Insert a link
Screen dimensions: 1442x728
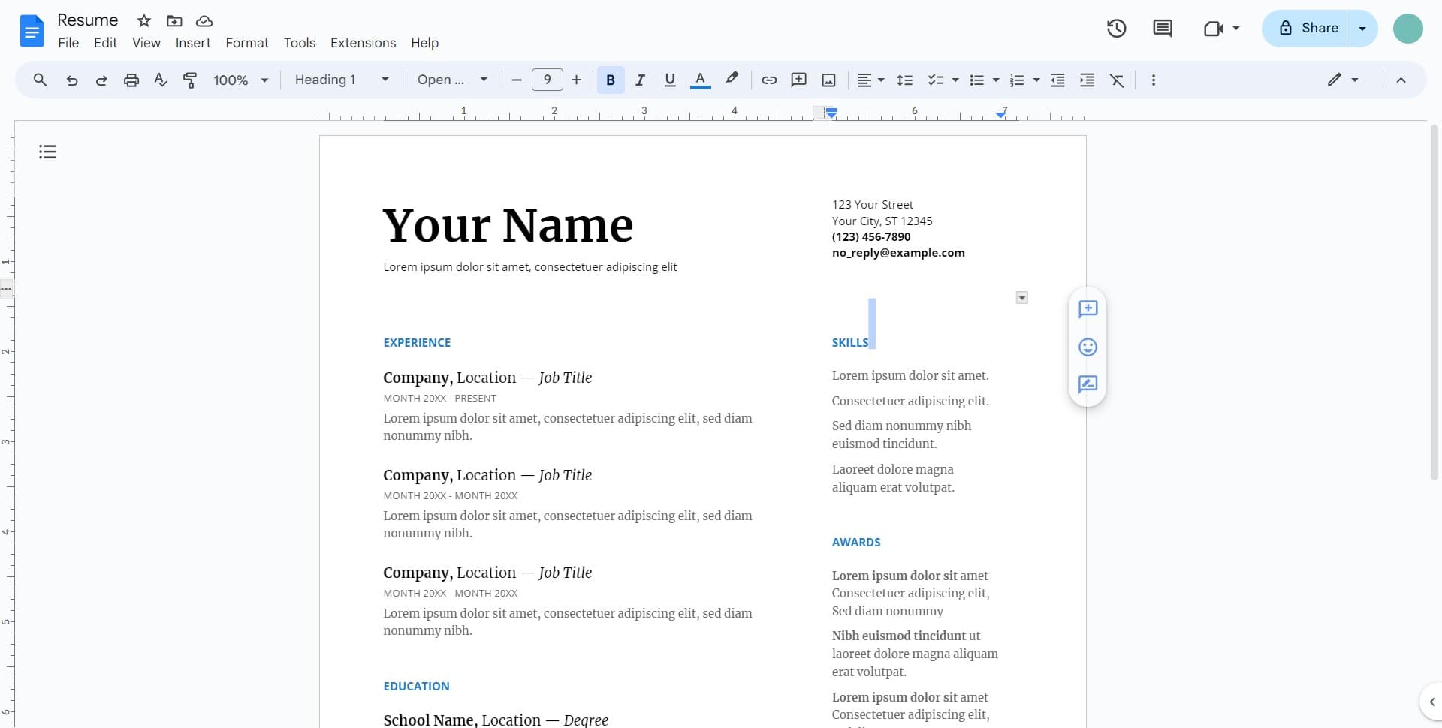point(768,80)
